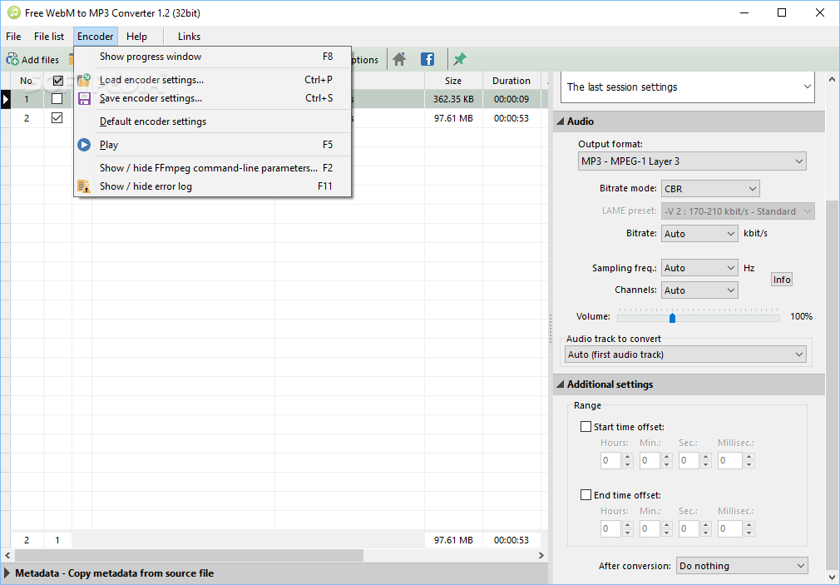Click the Save encoder settings floppy icon
Image resolution: width=840 pixels, height=585 pixels.
pos(84,99)
